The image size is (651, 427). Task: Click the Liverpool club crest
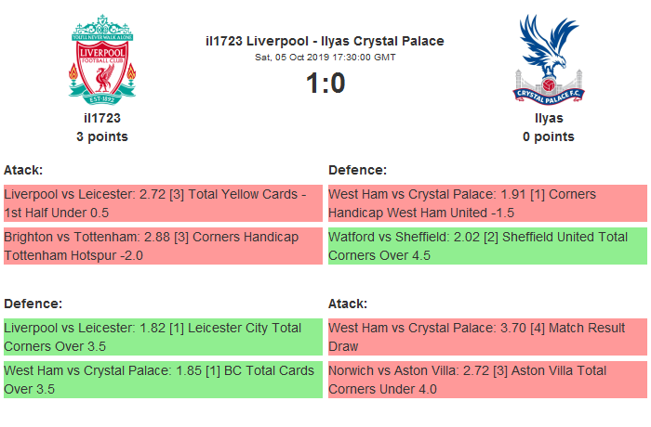[x=102, y=58]
